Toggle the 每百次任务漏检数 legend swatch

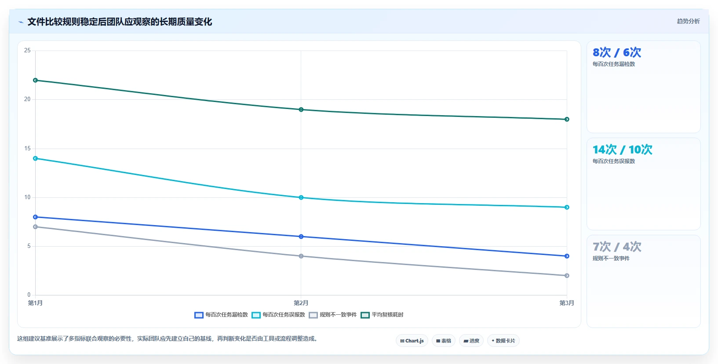coord(199,315)
